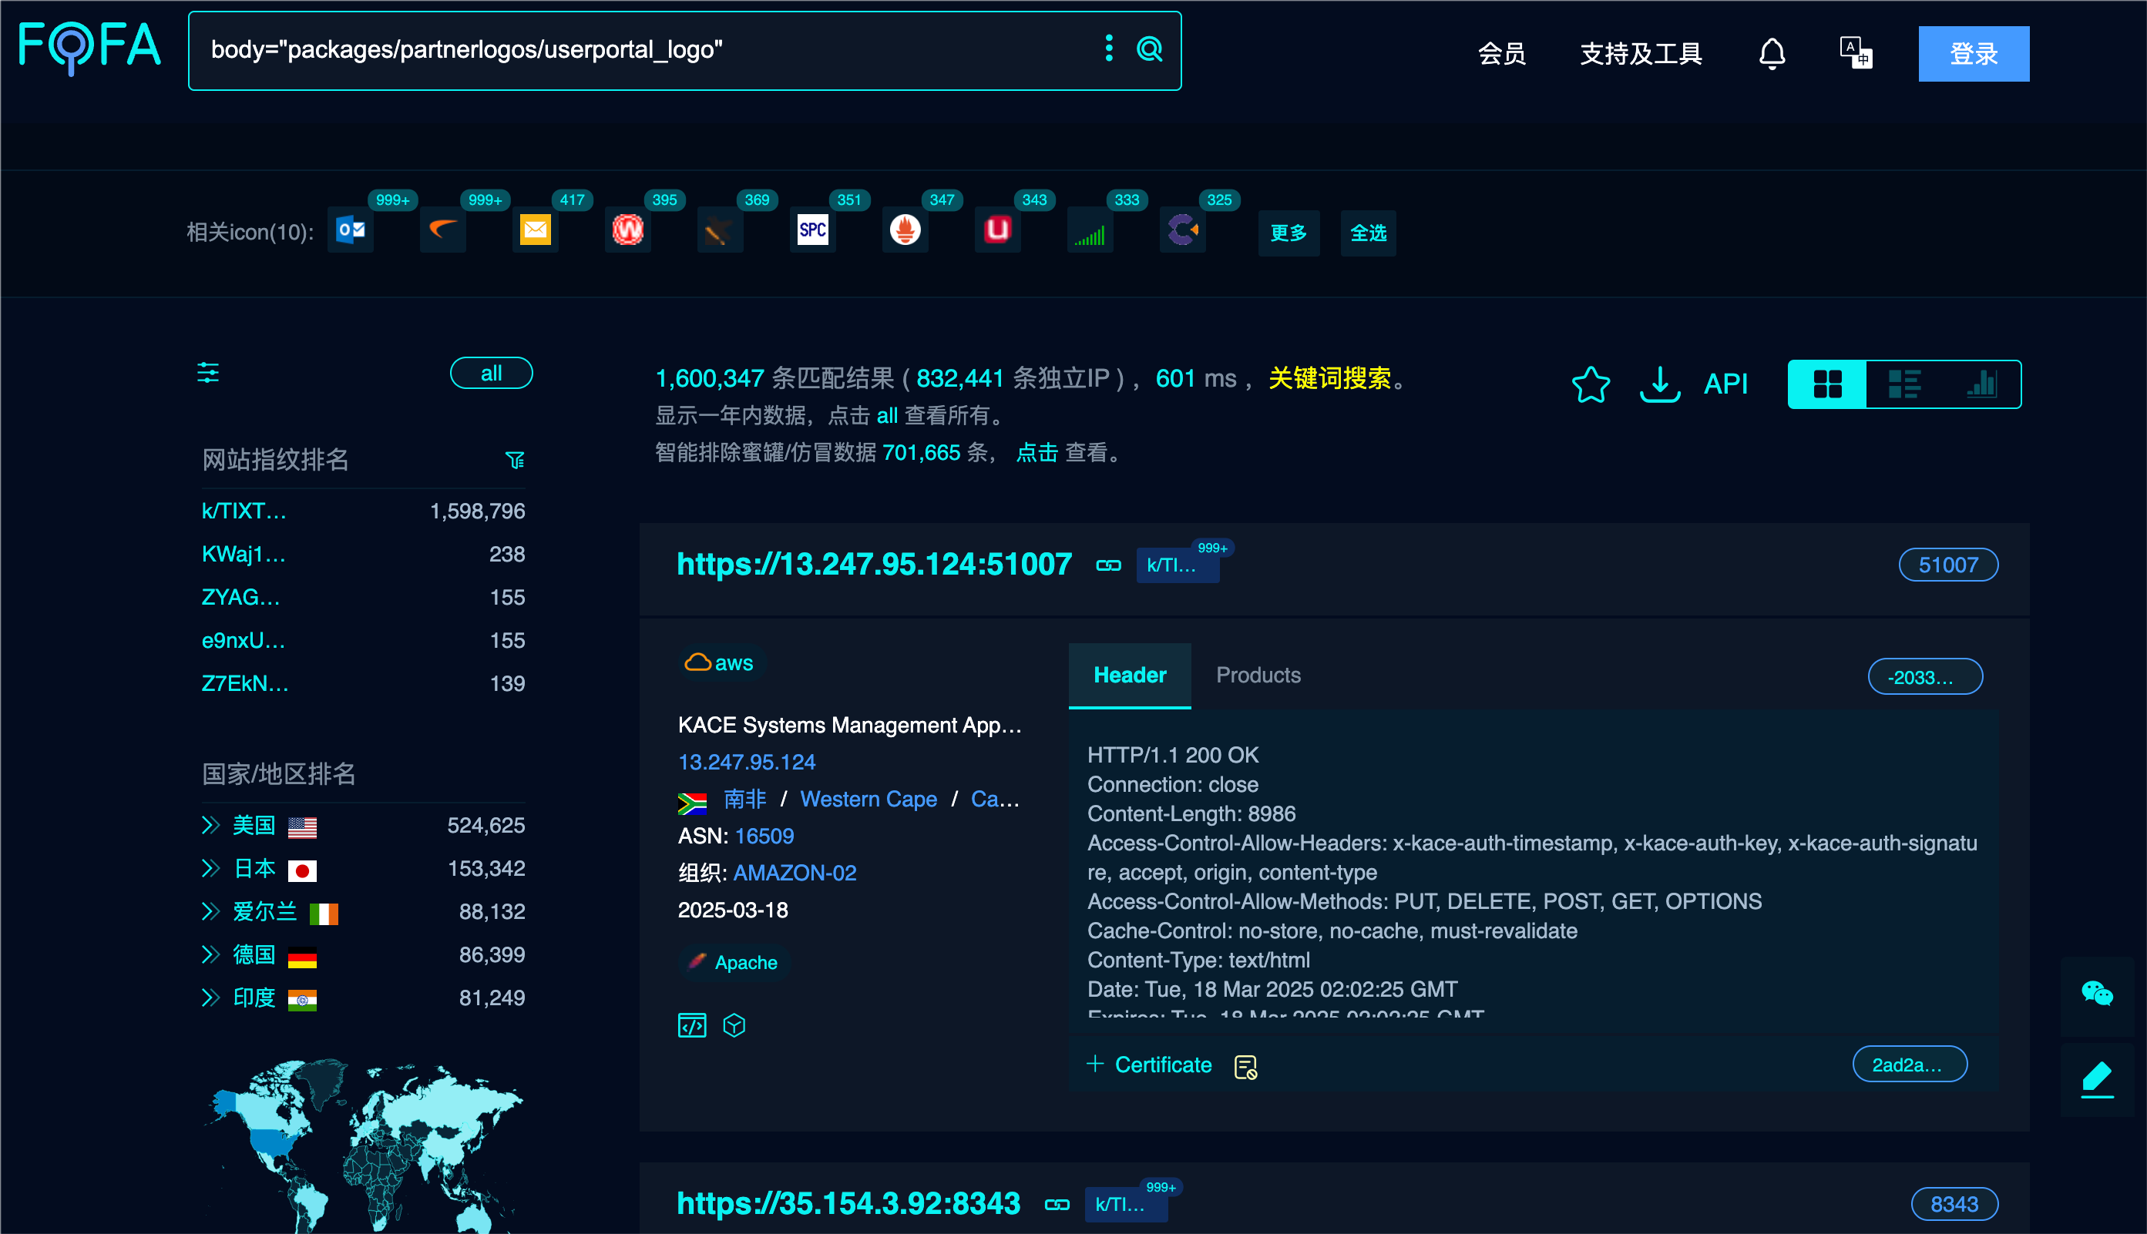
Task: Click ASN 16509 link
Action: pos(764,837)
